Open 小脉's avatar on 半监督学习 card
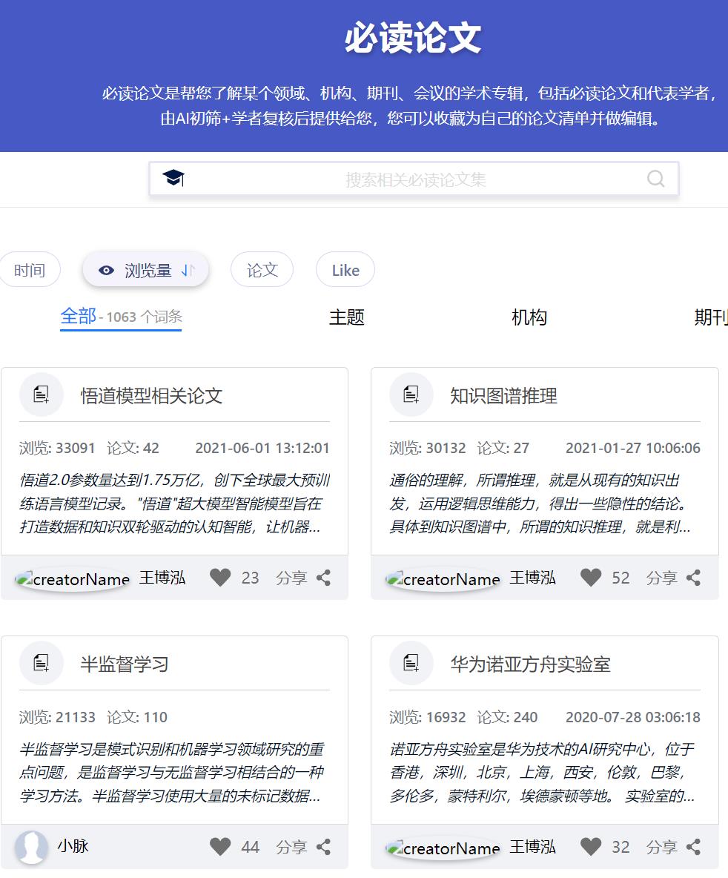The width and height of the screenshot is (728, 878). click(32, 846)
